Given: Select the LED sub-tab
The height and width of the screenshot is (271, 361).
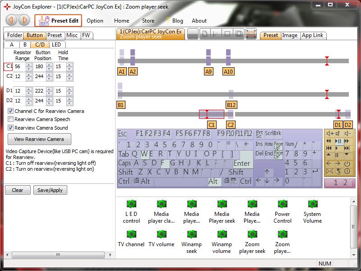Looking at the screenshot, I should tap(56, 45).
